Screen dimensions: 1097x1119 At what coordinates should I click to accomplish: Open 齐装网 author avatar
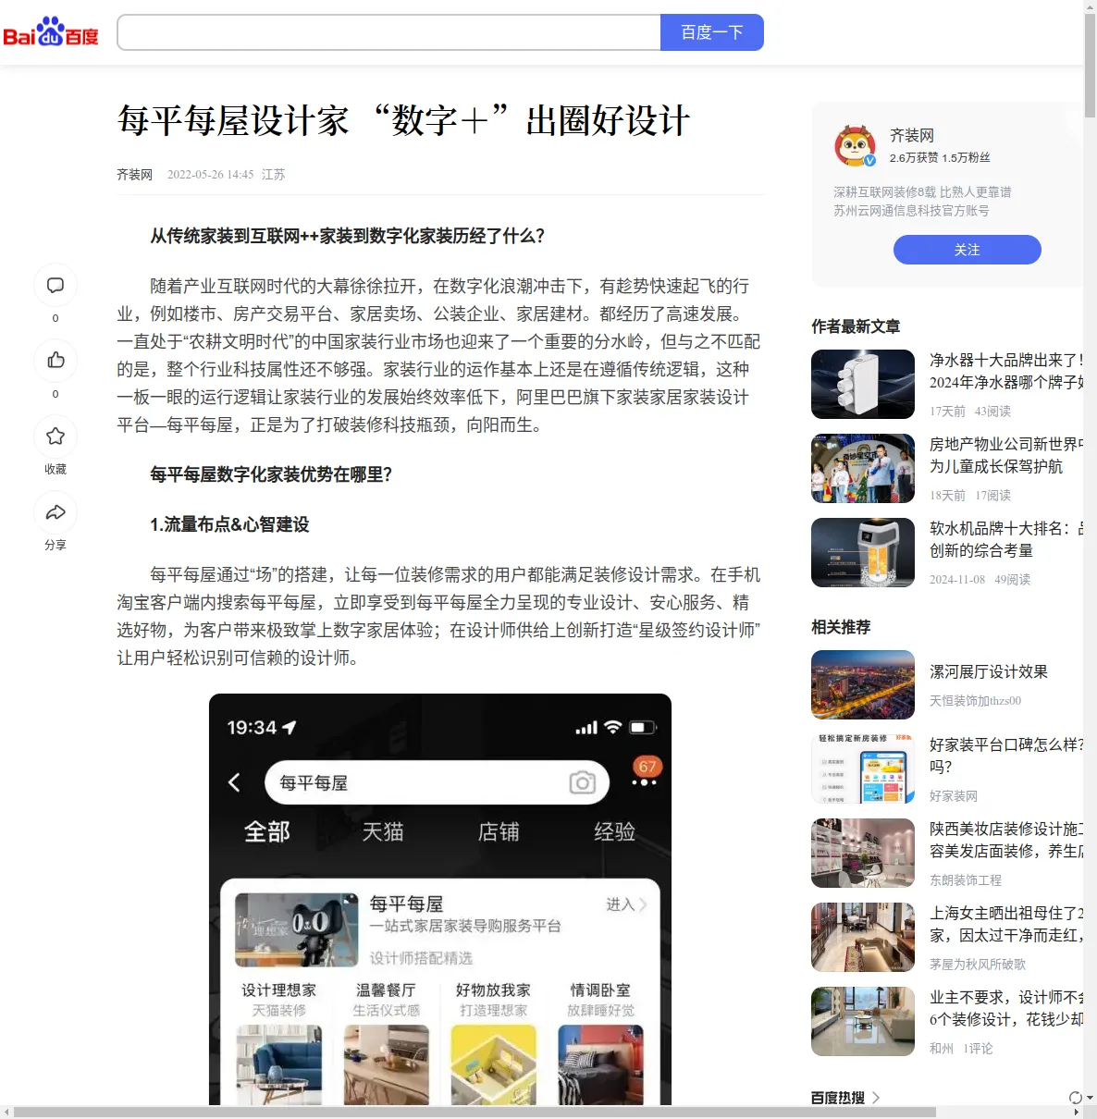[855, 145]
